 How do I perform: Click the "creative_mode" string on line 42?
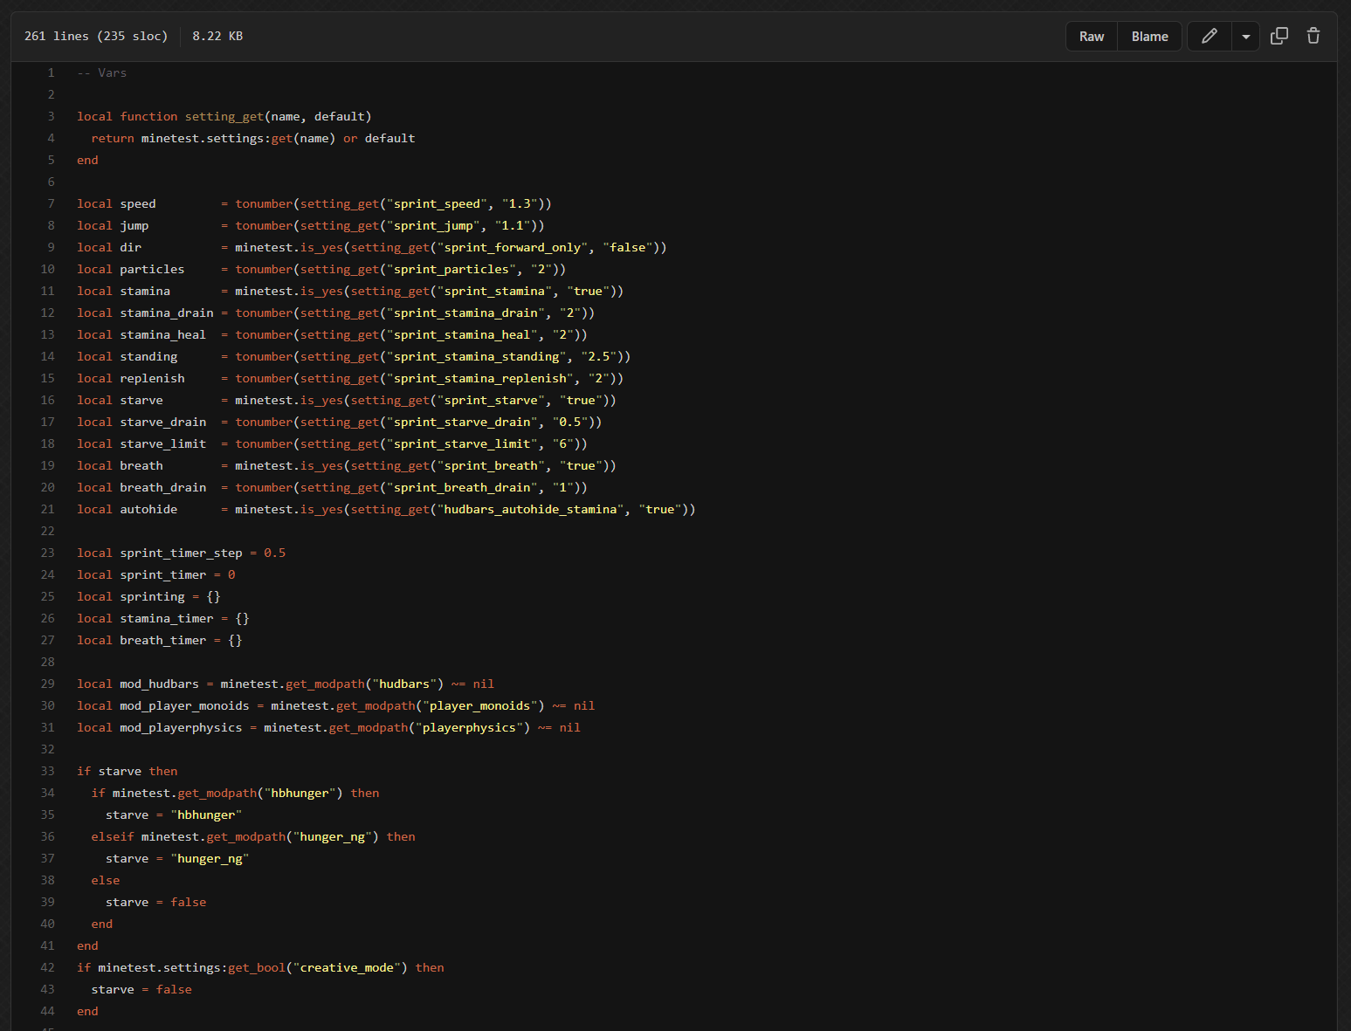pos(347,968)
